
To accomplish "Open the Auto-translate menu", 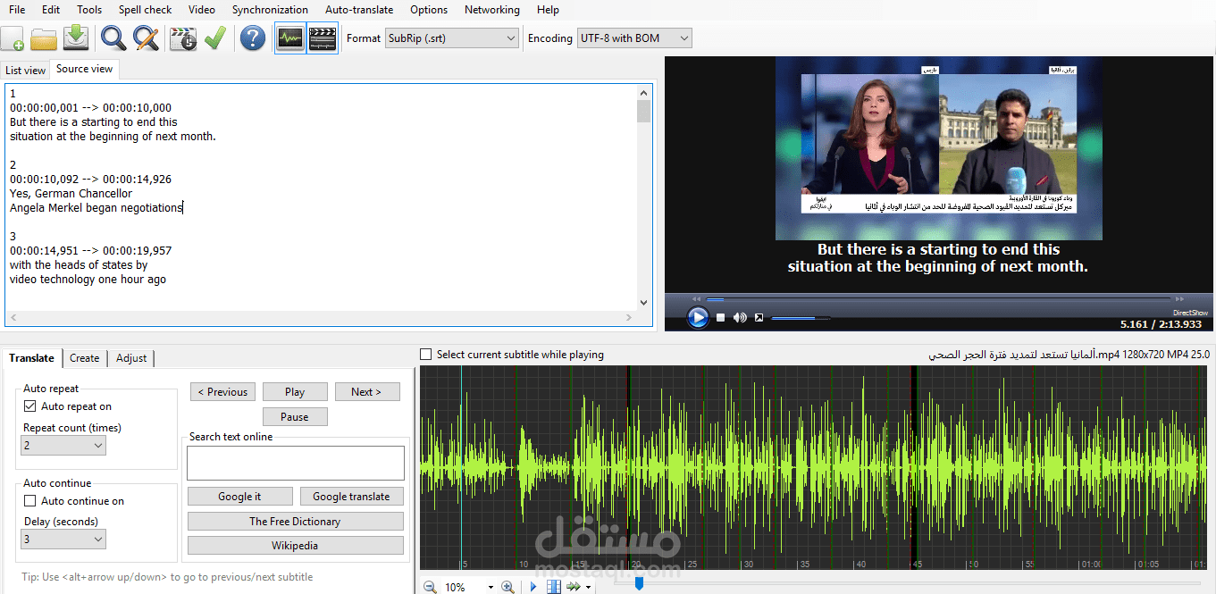I will coord(359,10).
